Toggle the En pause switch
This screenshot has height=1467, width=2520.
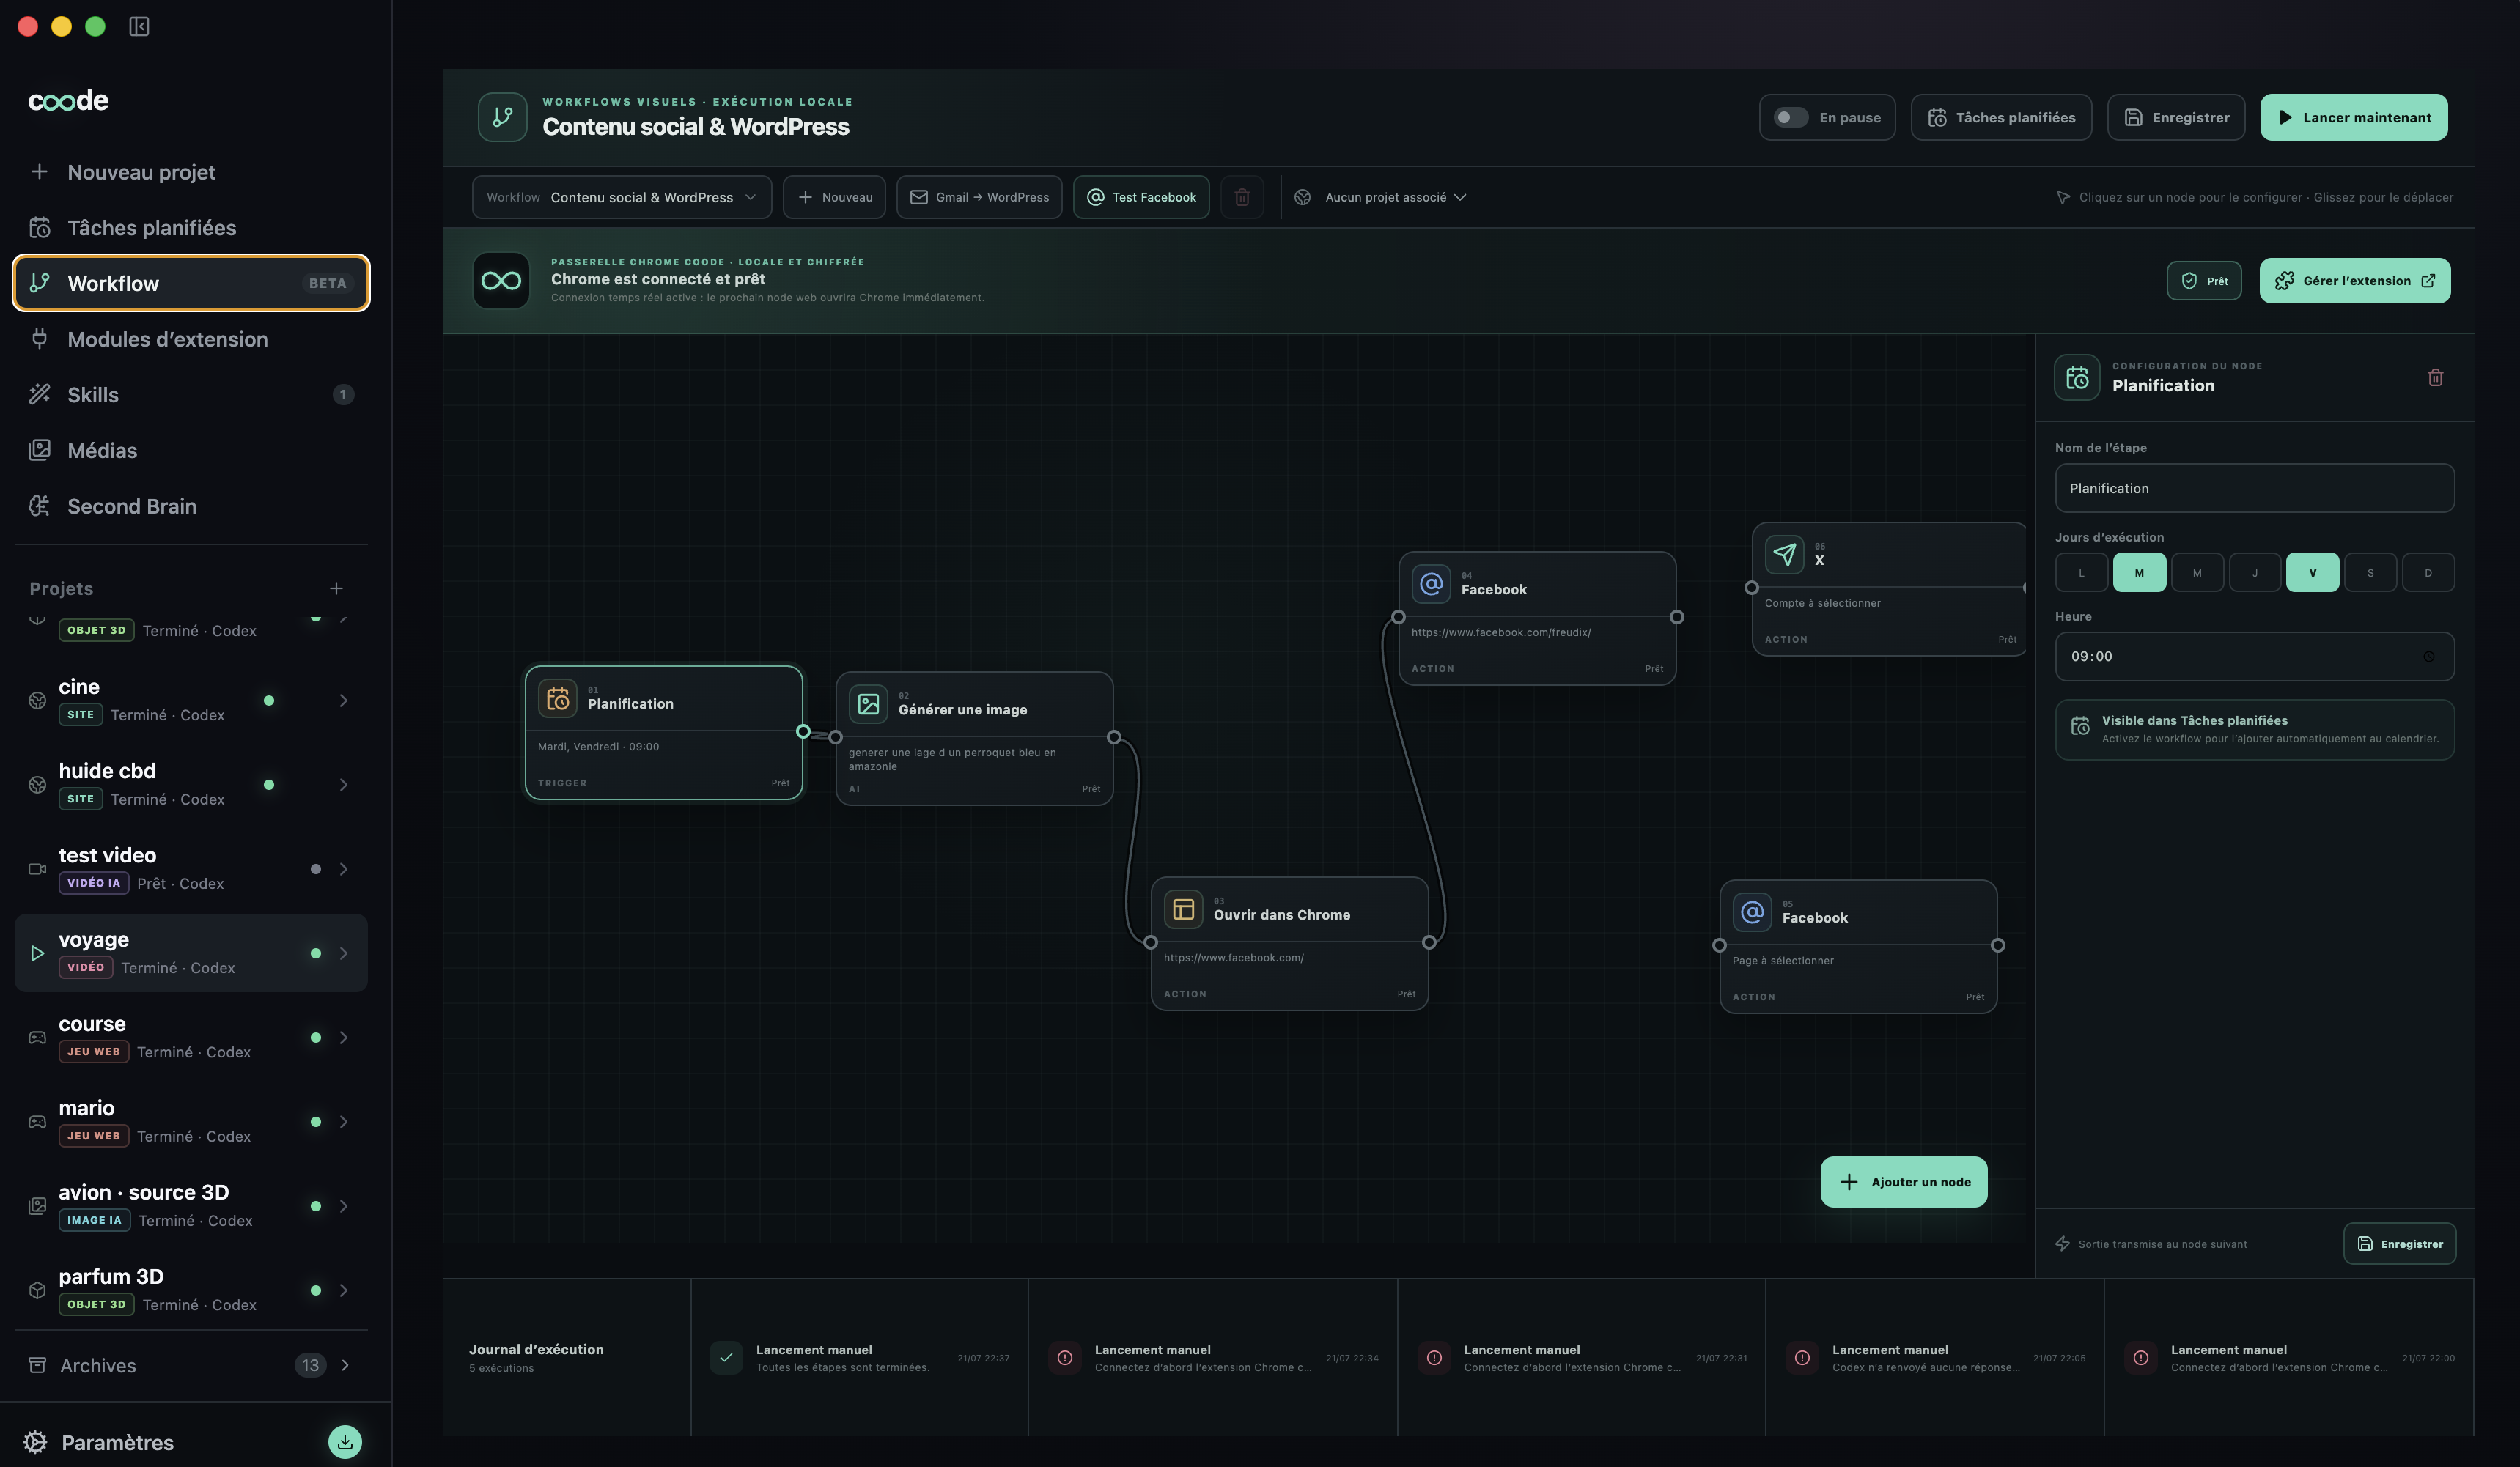pyautogui.click(x=1790, y=117)
